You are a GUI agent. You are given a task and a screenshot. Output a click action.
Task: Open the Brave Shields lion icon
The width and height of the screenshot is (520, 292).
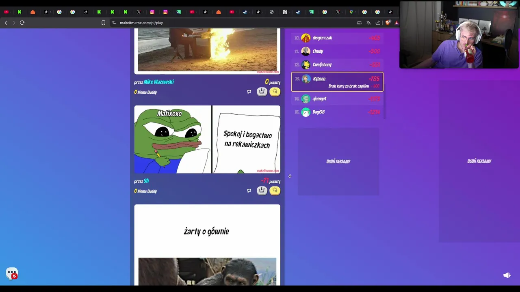tap(388, 23)
